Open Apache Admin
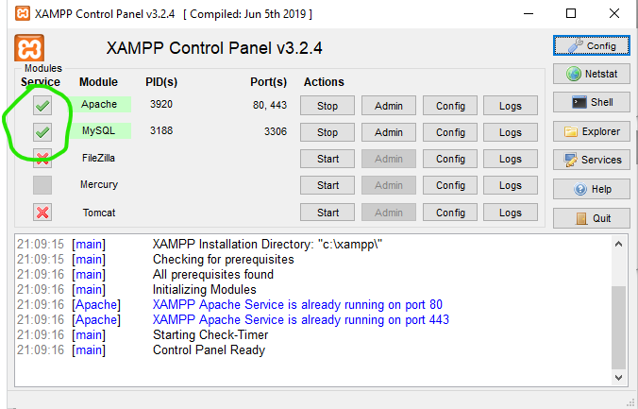Image resolution: width=638 pixels, height=409 pixels. pos(389,106)
